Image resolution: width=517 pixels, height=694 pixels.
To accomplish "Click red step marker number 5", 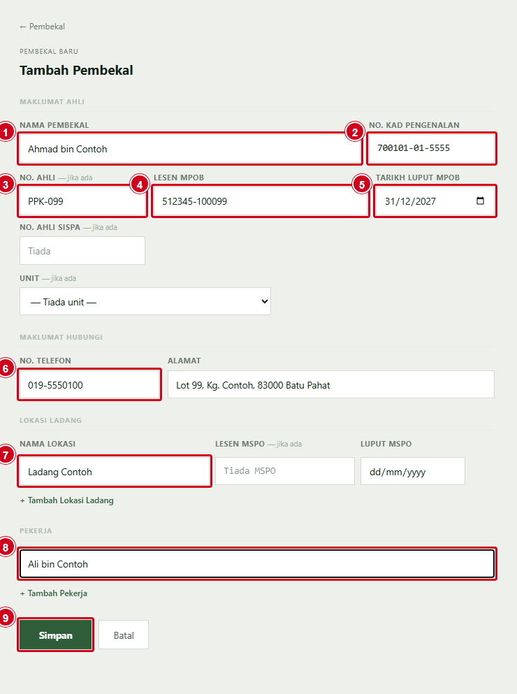I will click(x=362, y=185).
